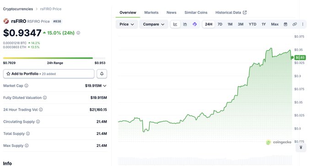Expand the Market Cap $19.915M chevron
The image size is (311, 166).
(x=105, y=86)
